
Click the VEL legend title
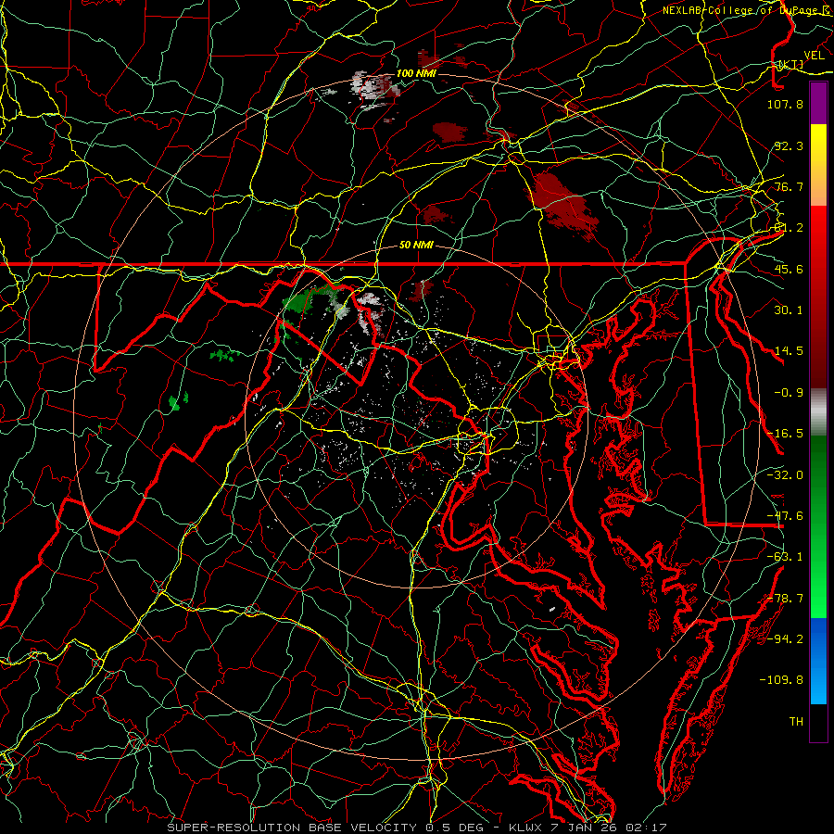point(814,56)
